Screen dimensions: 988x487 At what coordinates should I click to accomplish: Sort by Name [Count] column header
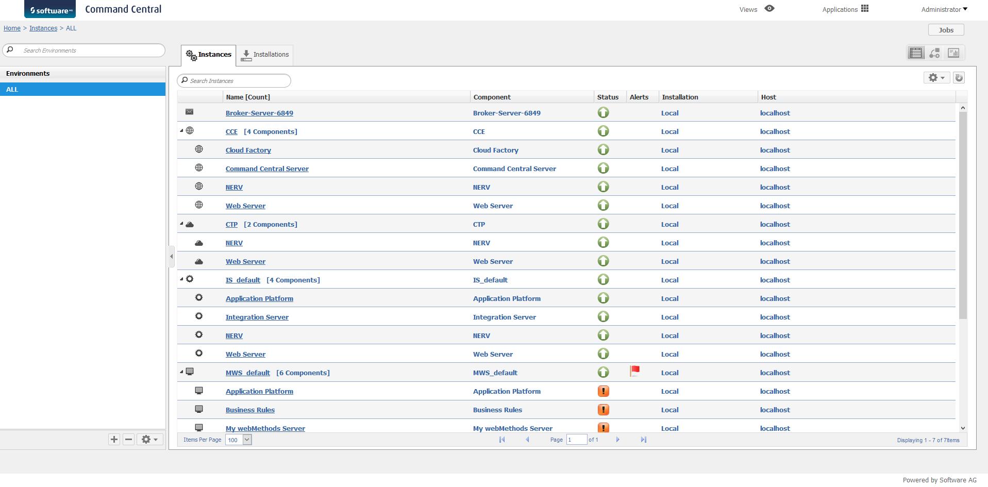(346, 97)
